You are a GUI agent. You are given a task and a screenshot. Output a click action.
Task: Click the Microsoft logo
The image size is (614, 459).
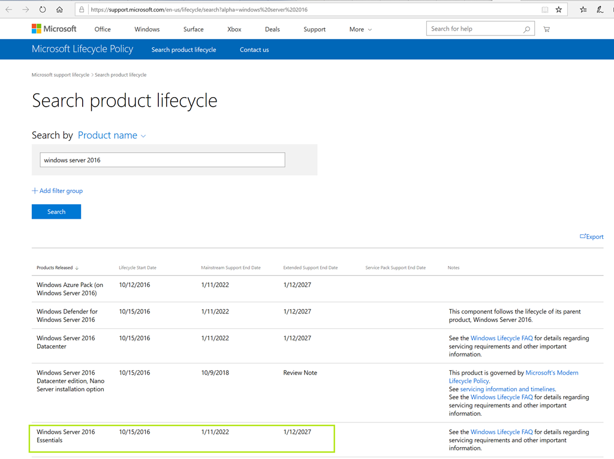pyautogui.click(x=54, y=29)
